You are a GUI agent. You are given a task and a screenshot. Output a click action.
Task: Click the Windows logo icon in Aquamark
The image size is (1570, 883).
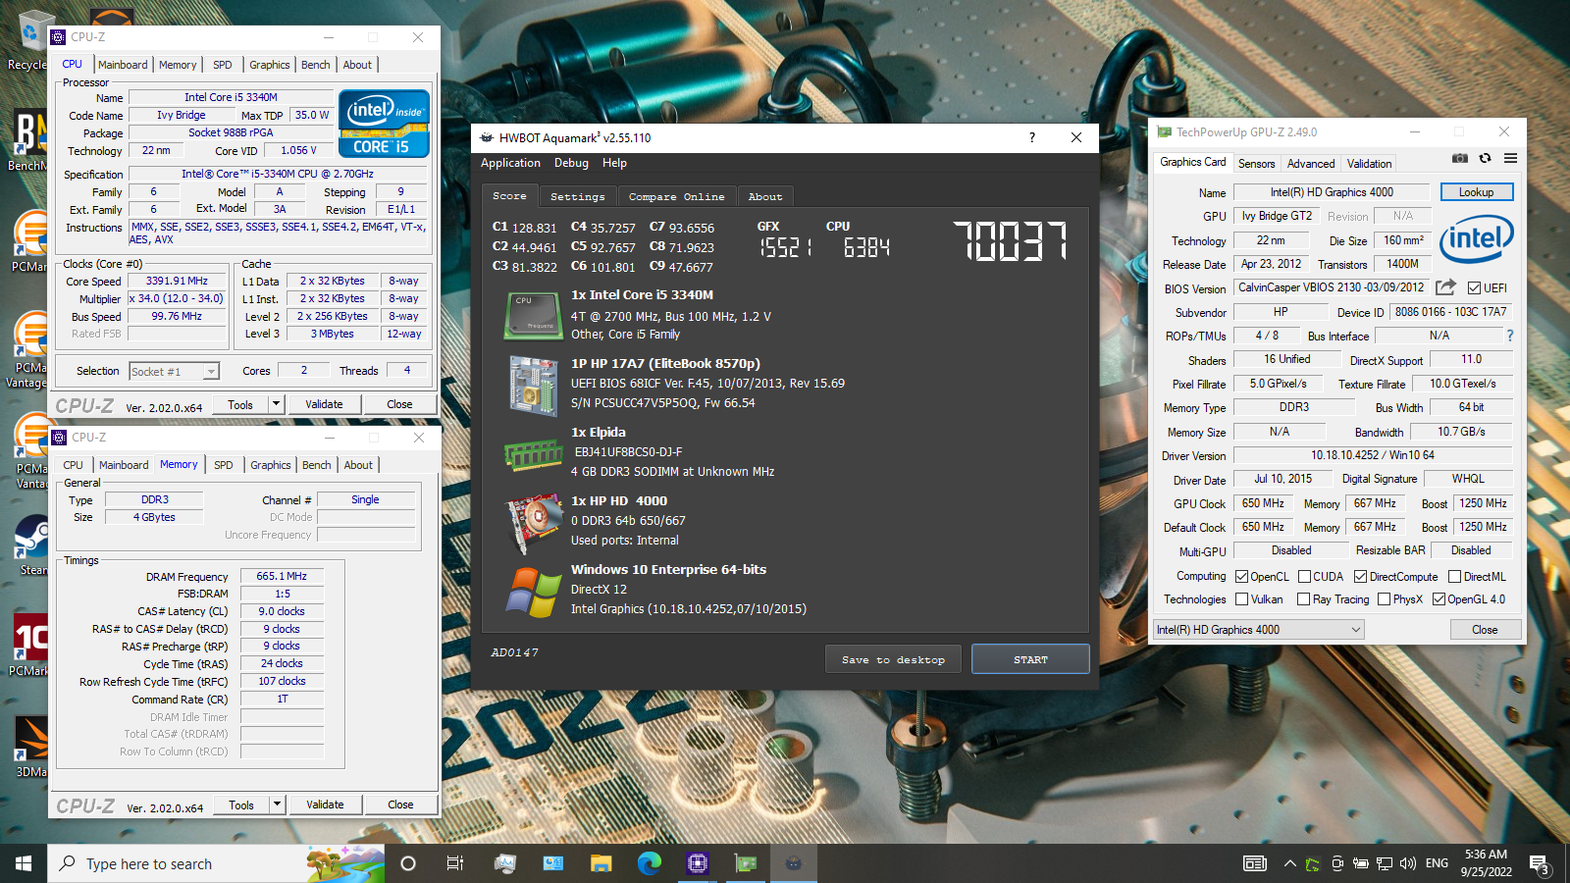pos(533,592)
